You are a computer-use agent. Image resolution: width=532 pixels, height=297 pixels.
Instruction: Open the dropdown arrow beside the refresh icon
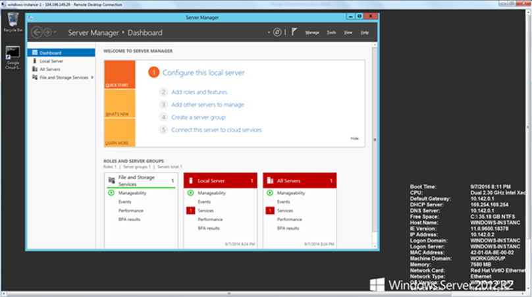tap(269, 32)
